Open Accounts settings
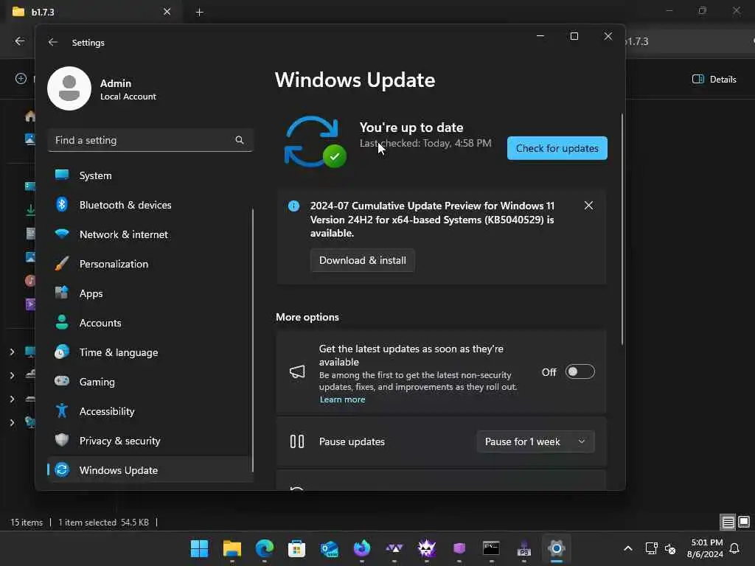 [x=150, y=323]
